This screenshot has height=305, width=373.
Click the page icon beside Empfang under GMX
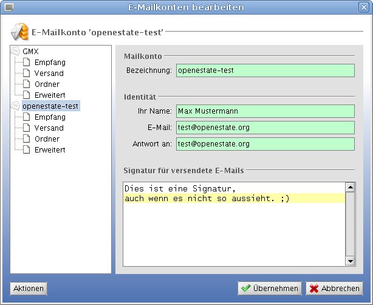tap(27, 63)
